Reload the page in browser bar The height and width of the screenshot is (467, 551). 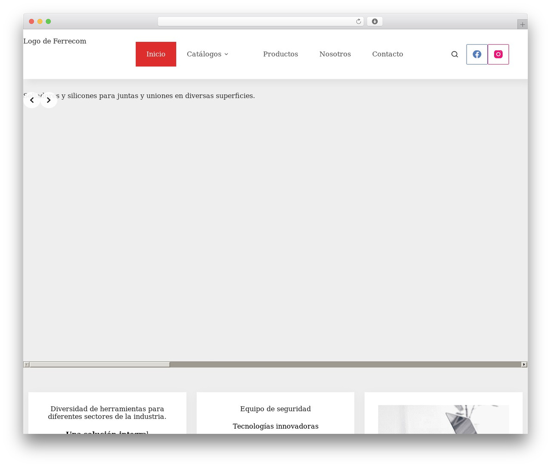359,22
